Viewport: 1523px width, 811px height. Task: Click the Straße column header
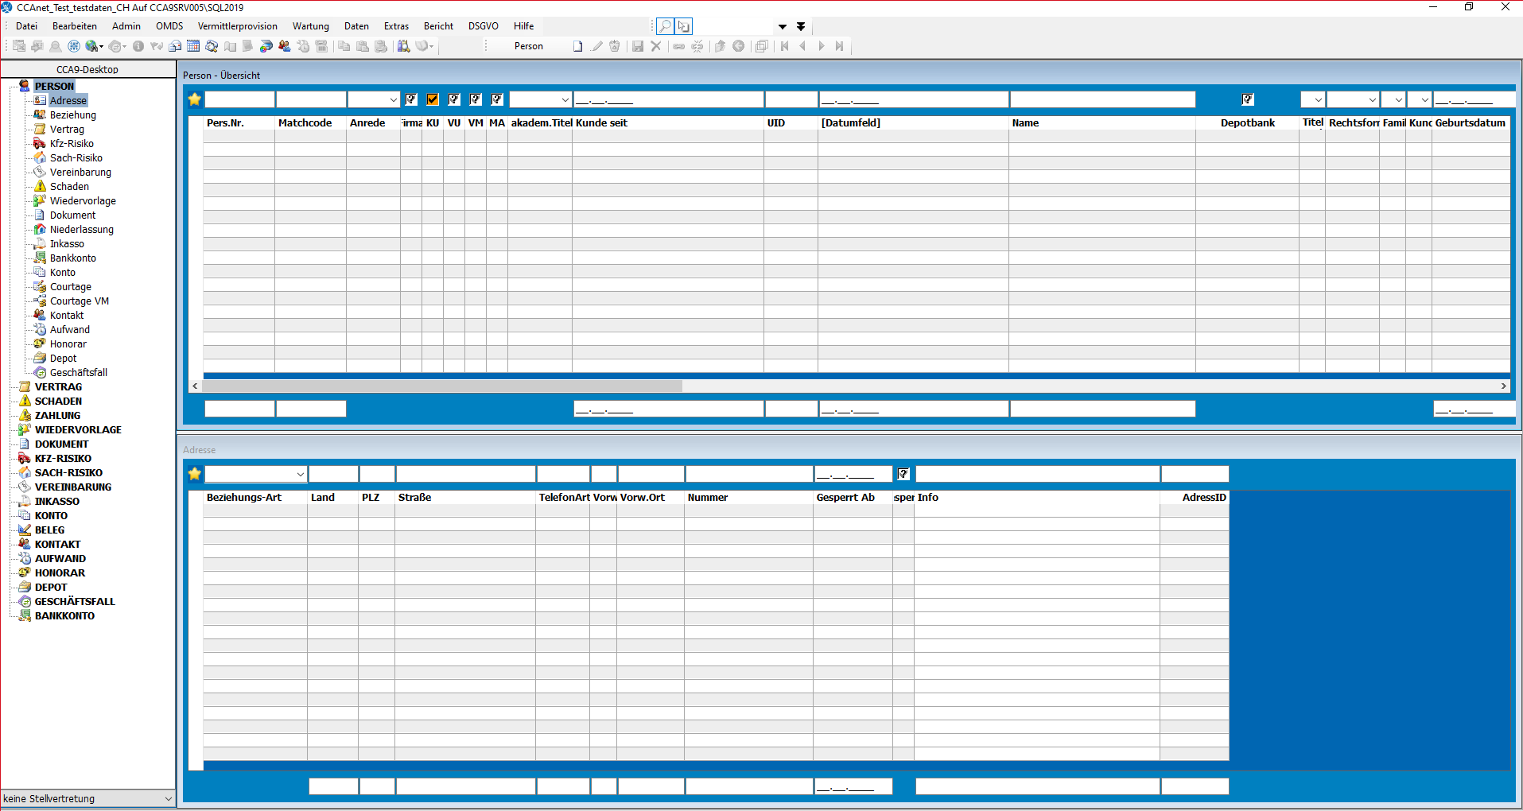click(414, 498)
